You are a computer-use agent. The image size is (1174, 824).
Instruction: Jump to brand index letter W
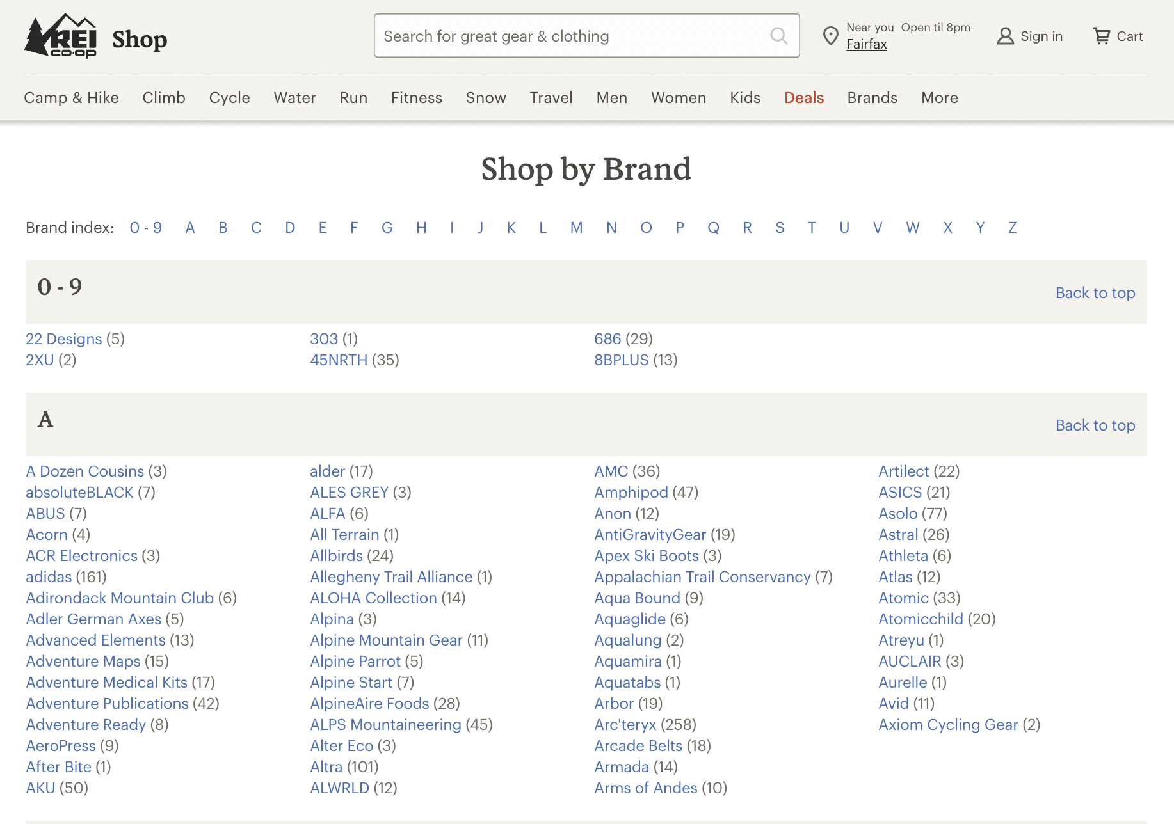coord(912,227)
